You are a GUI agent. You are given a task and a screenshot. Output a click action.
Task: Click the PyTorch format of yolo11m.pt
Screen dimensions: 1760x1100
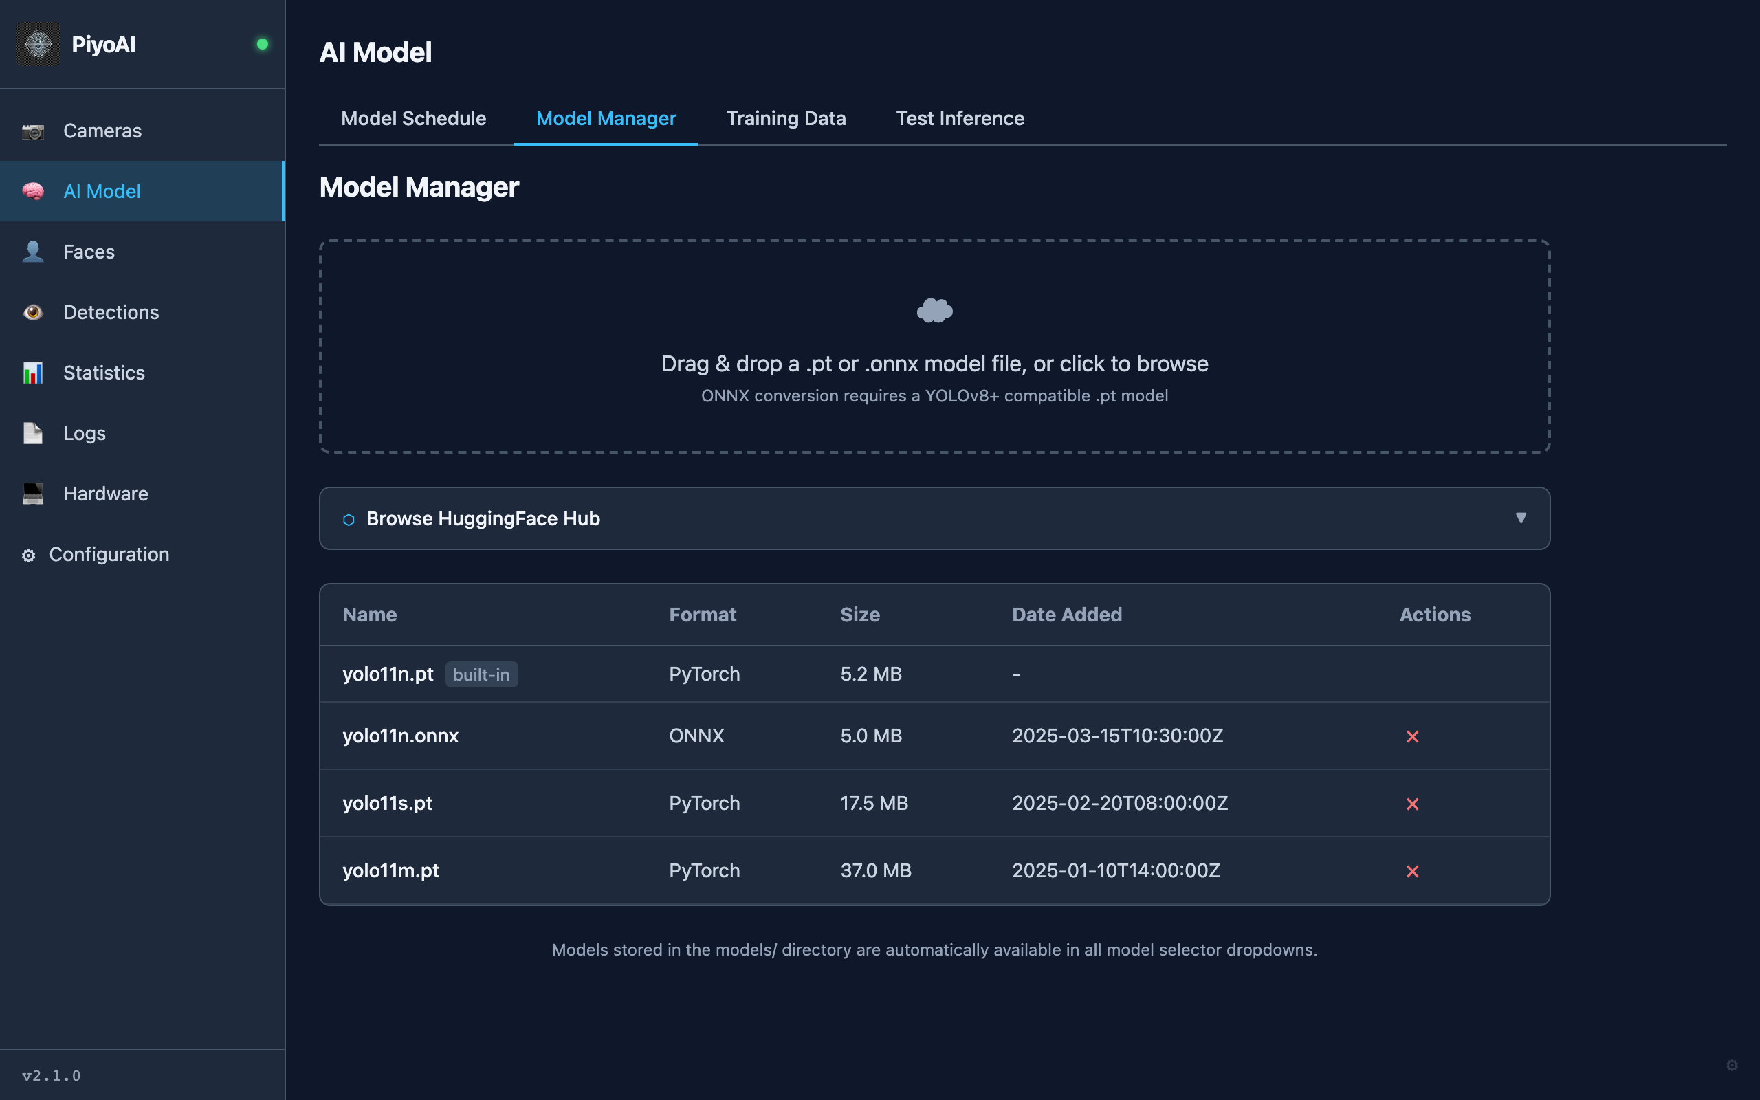tap(704, 870)
